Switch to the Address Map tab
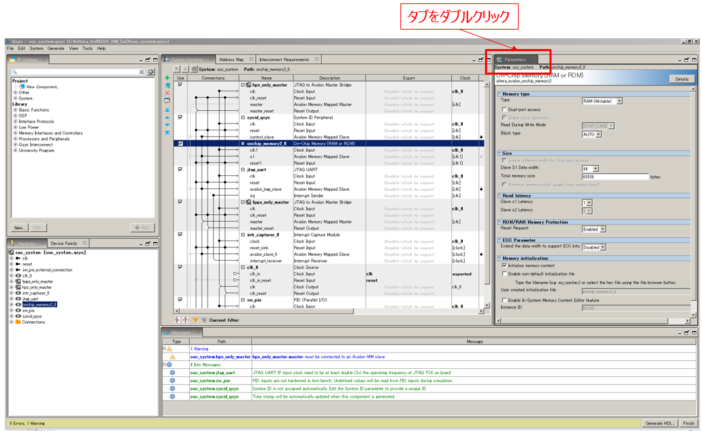Screen dimensions: 702x432 tap(231, 60)
